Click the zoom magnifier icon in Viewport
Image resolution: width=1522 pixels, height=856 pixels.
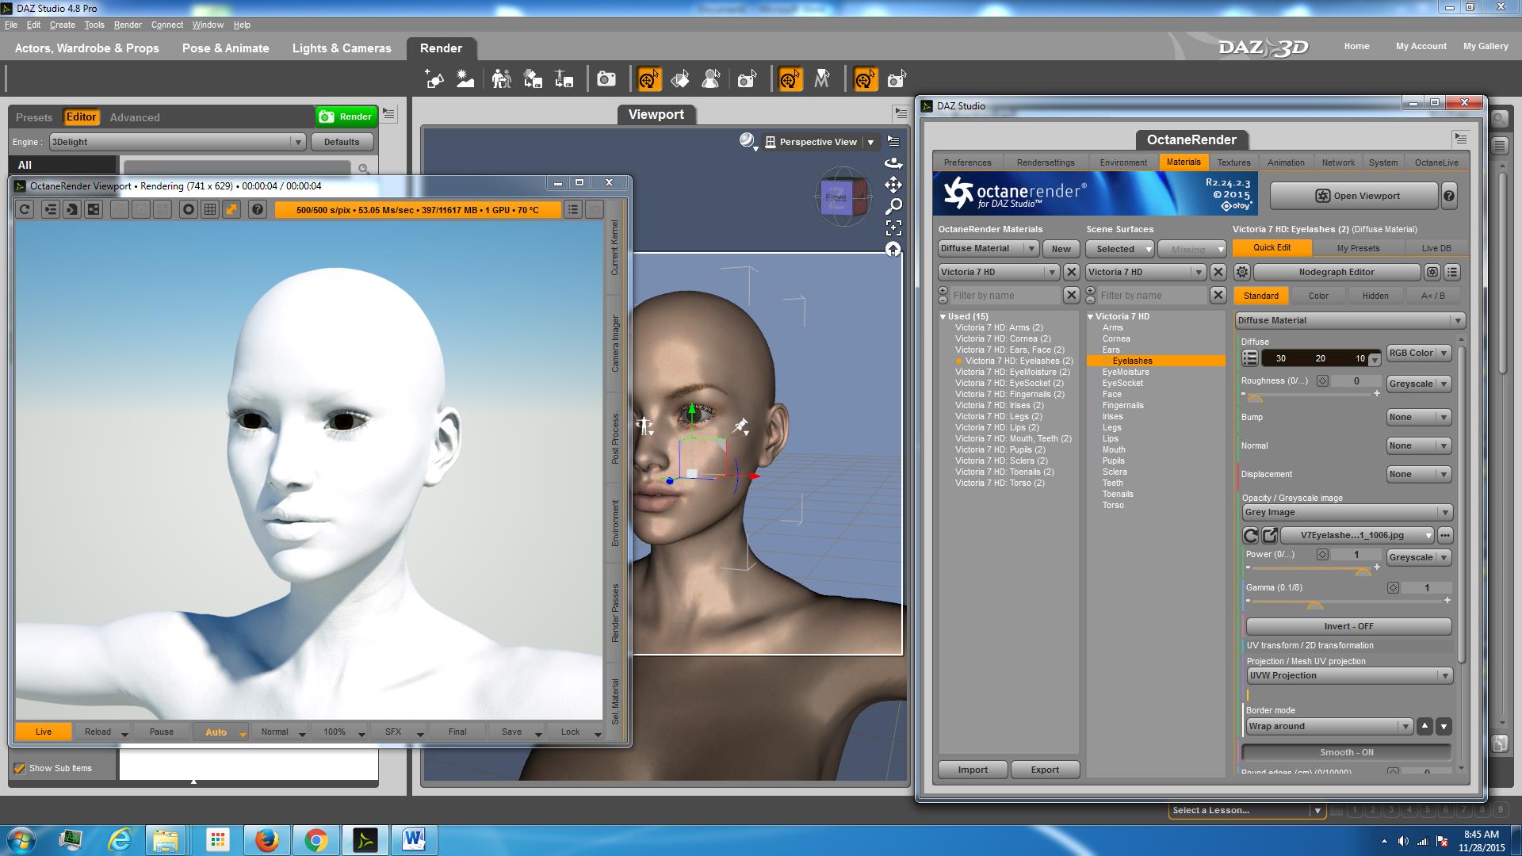[893, 207]
